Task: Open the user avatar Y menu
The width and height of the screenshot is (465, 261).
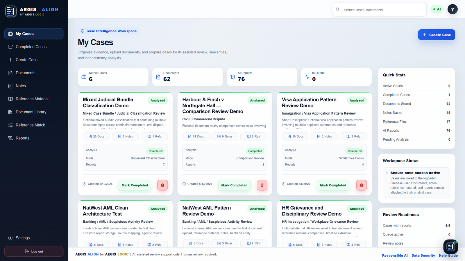Action: click(453, 9)
